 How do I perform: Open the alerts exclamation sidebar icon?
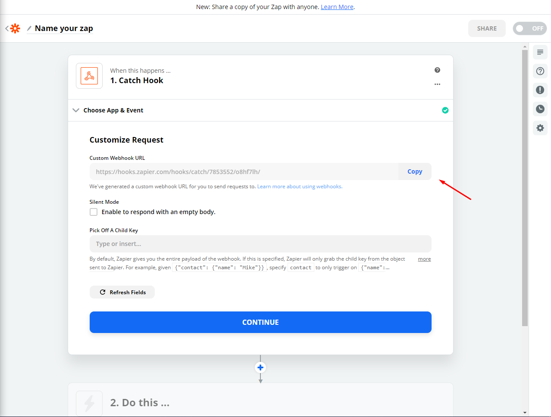coord(540,90)
